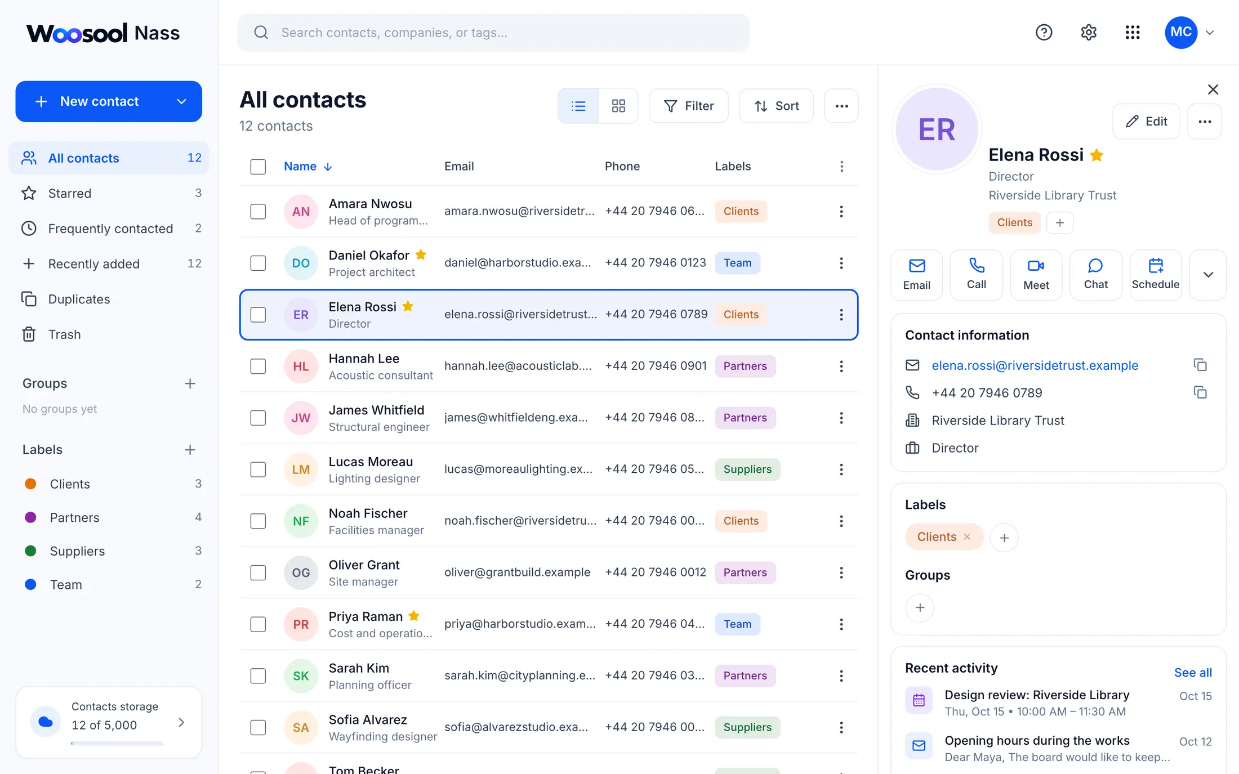The height and width of the screenshot is (774, 1239).
Task: Open See all recent activity
Action: pyautogui.click(x=1193, y=673)
